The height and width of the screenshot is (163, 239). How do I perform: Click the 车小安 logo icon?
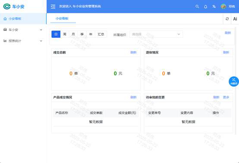pyautogui.click(x=7, y=6)
